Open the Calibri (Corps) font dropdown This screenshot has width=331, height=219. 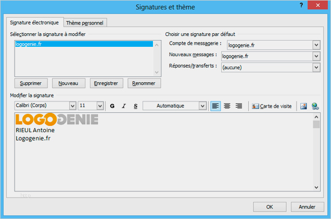pyautogui.click(x=73, y=106)
